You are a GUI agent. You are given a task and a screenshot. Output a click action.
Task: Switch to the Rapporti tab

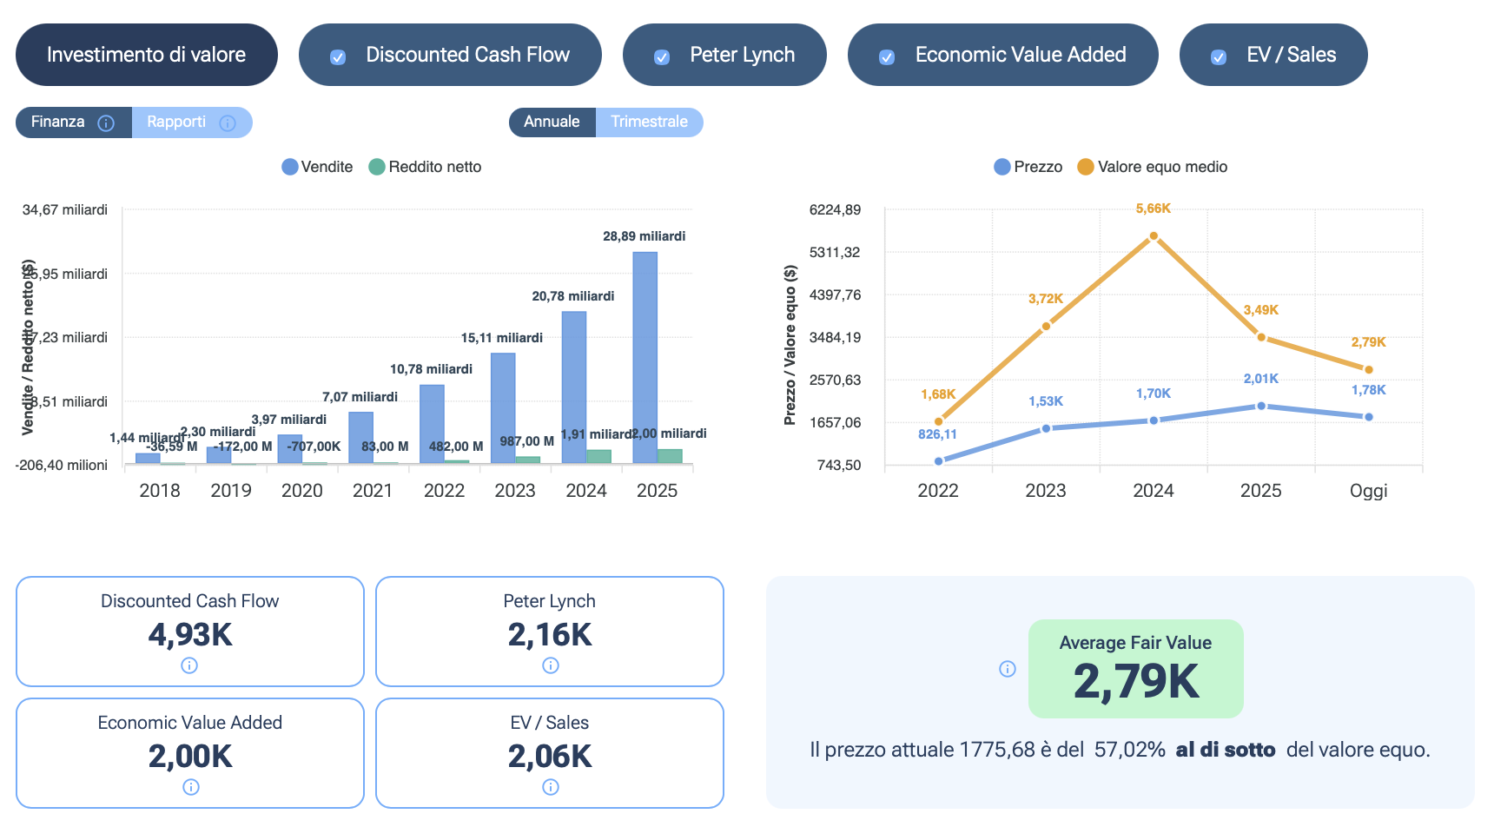176,122
